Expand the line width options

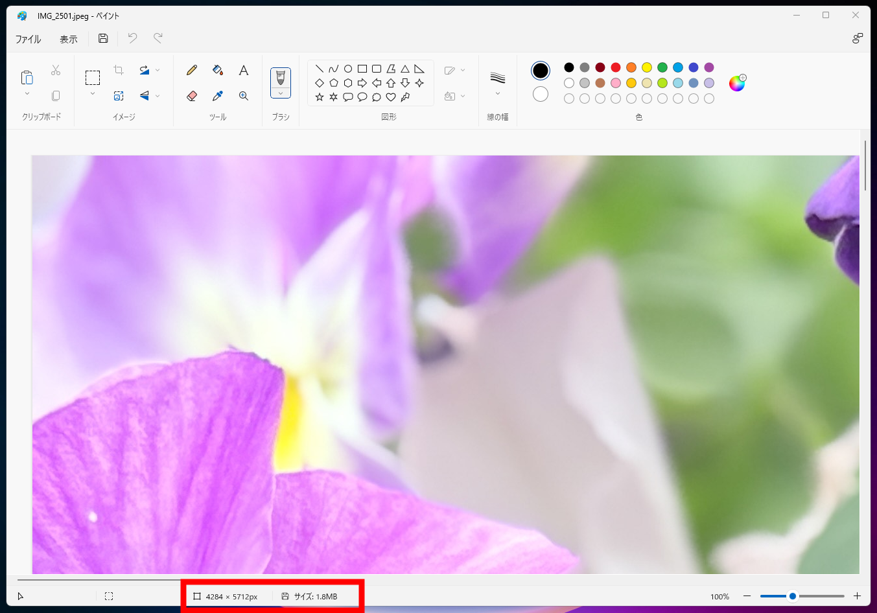pyautogui.click(x=498, y=93)
